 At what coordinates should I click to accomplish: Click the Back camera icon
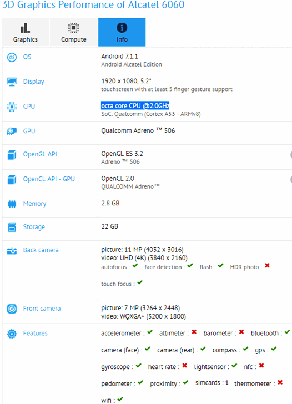[x=12, y=251]
